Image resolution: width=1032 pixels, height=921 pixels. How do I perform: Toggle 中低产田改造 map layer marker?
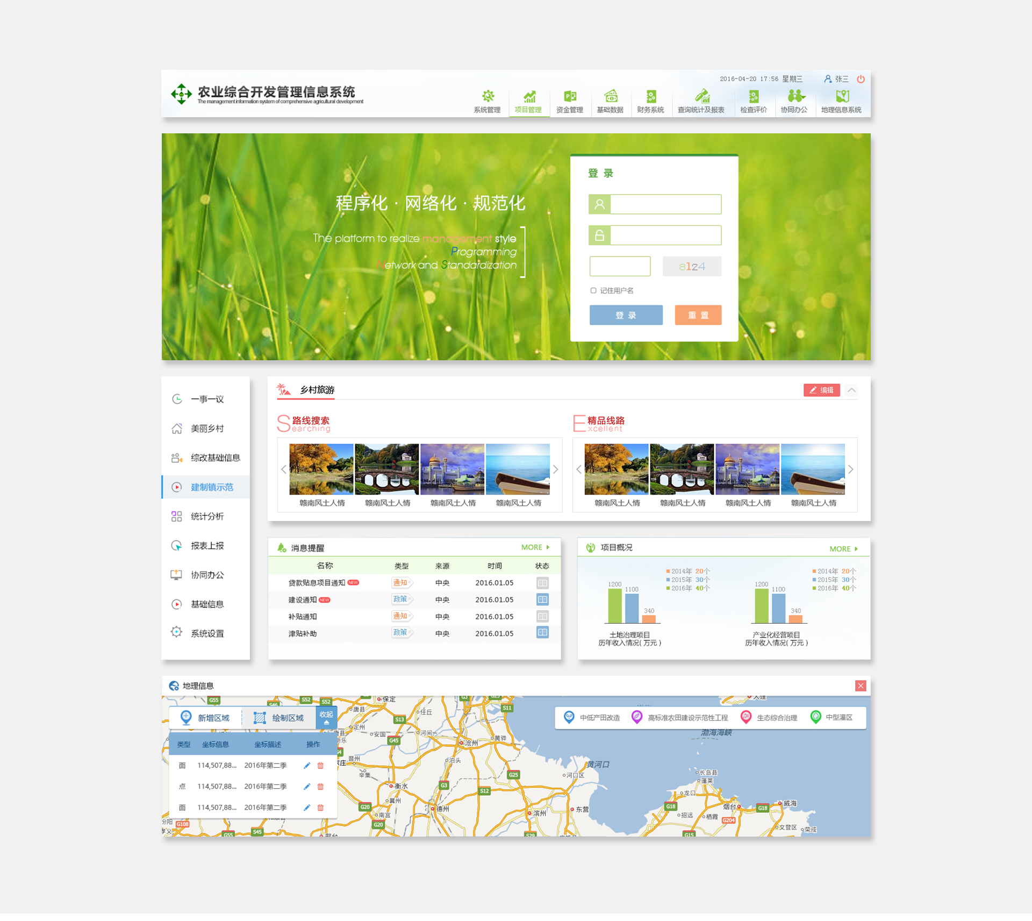(569, 717)
